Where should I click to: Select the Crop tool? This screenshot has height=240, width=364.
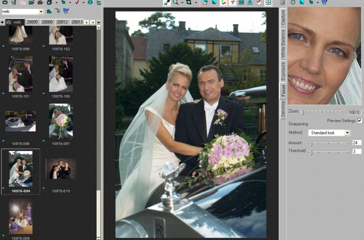tap(189, 3)
